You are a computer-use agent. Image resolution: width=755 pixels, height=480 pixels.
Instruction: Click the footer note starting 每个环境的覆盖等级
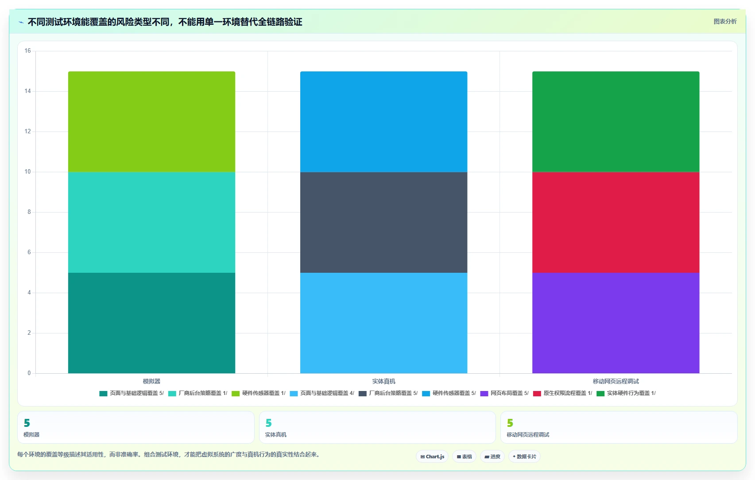[x=169, y=454]
